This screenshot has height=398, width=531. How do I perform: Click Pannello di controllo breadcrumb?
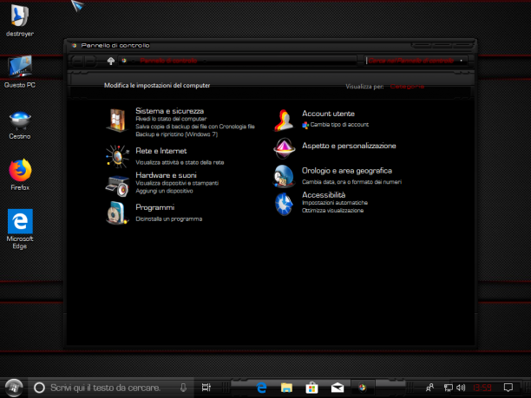coord(168,61)
